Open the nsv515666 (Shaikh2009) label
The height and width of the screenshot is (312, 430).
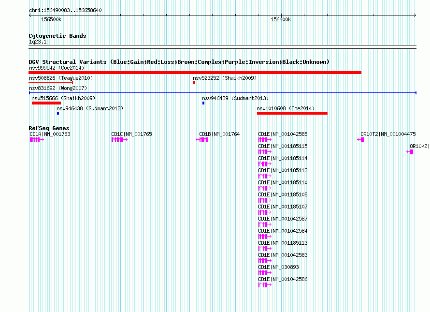63,98
